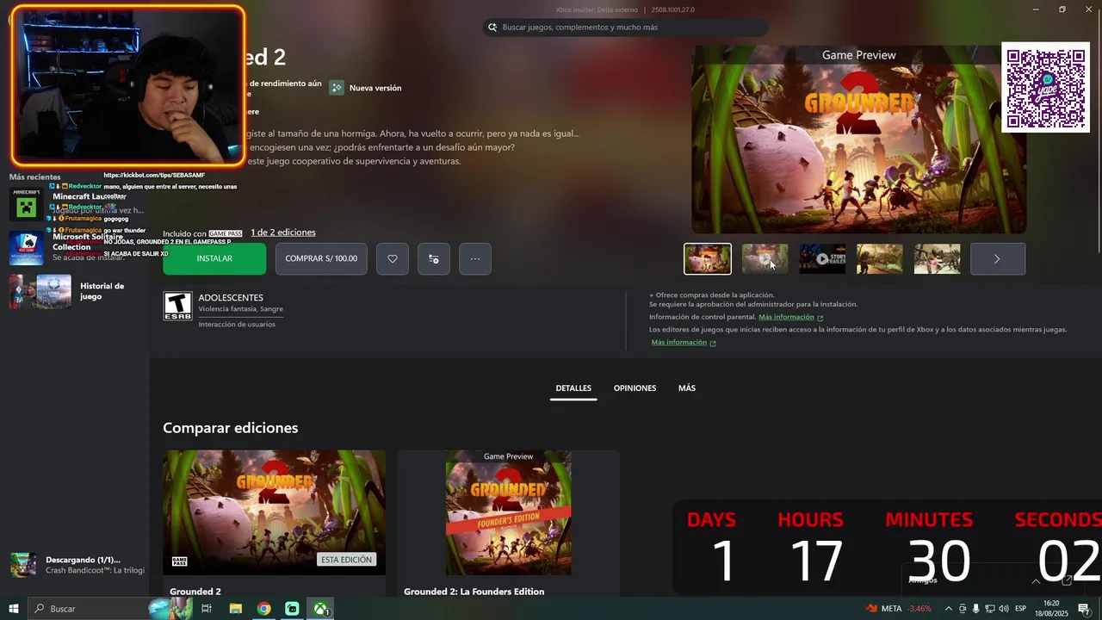
Task: Click the ESRB Teen rating badge
Action: click(x=177, y=306)
